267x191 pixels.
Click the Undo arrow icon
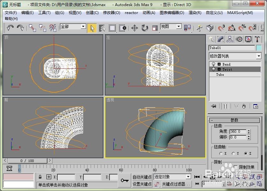coord(10,28)
